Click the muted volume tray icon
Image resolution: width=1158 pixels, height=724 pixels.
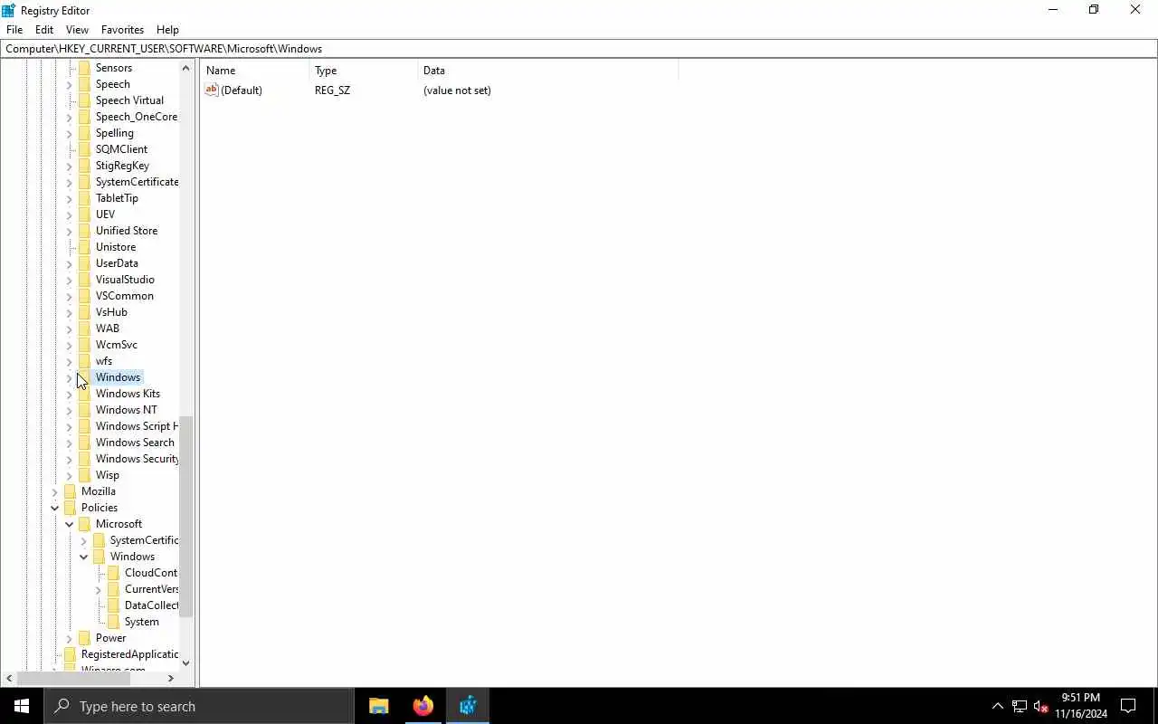click(x=1041, y=706)
